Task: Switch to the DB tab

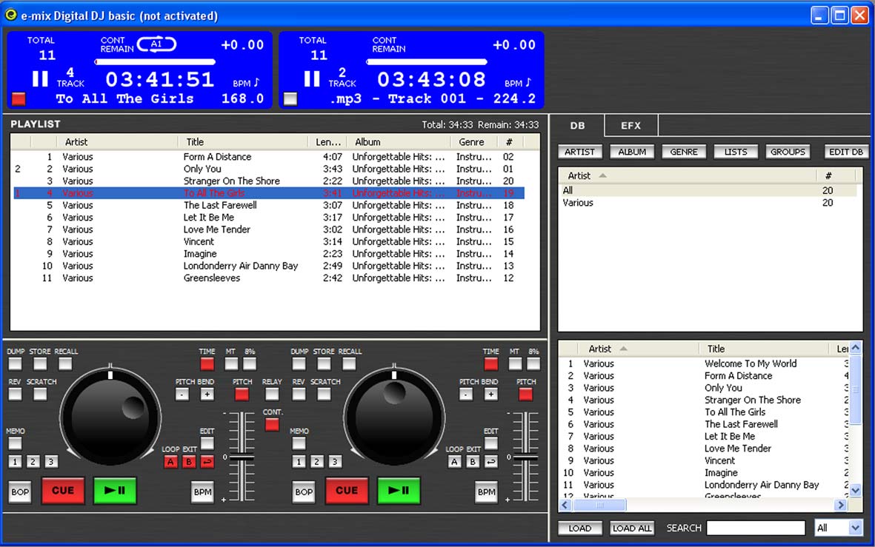Action: pyautogui.click(x=578, y=125)
